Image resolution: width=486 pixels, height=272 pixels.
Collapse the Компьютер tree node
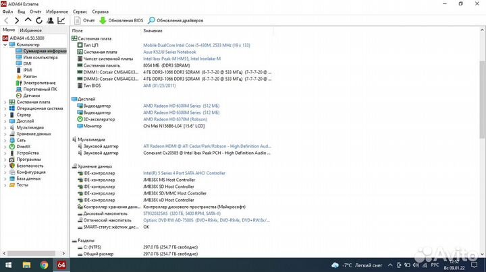coord(5,44)
